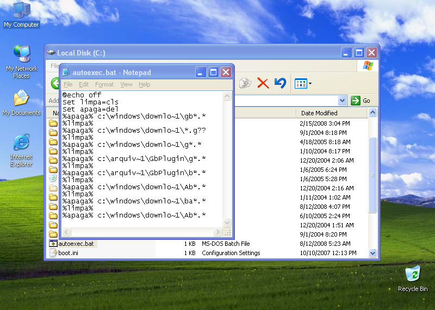Open the My Computer desktop icon
Image resolution: width=435 pixels, height=310 pixels.
tap(21, 15)
